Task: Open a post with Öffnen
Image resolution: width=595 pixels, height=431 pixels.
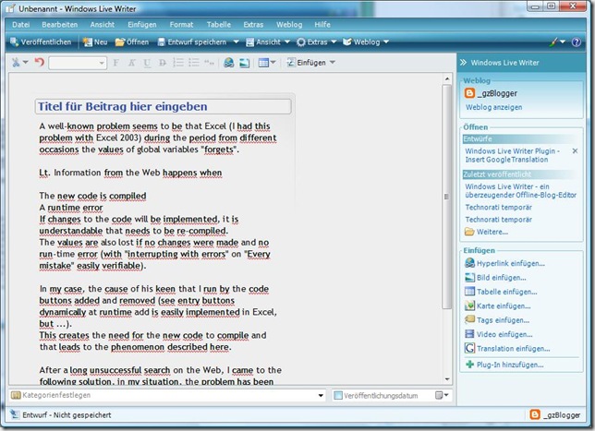Action: [x=132, y=42]
